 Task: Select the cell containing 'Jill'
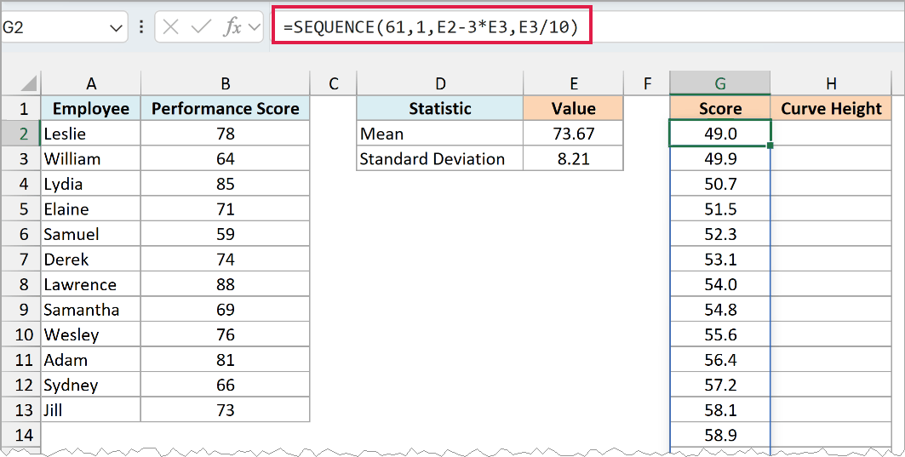90,409
